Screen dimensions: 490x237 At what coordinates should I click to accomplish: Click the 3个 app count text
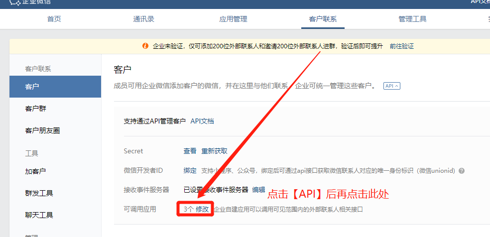tap(188, 209)
